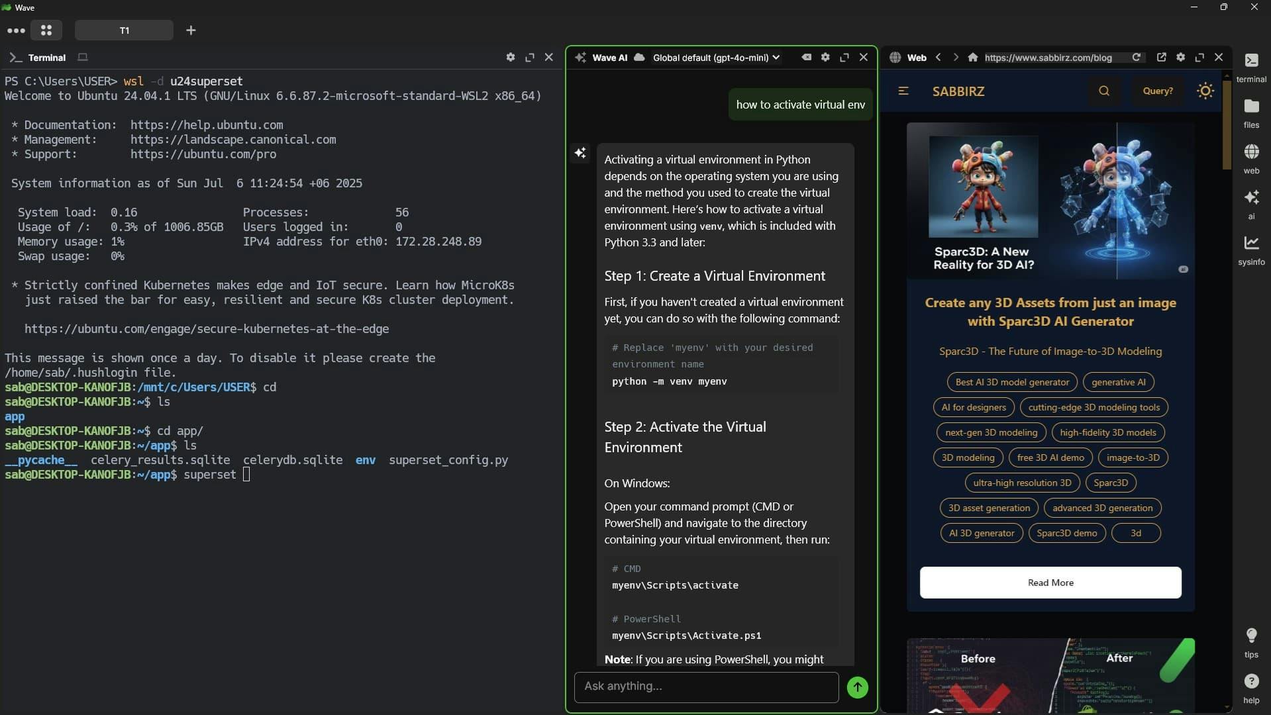Reload the web page
Viewport: 1271px width, 715px height.
point(1137,58)
